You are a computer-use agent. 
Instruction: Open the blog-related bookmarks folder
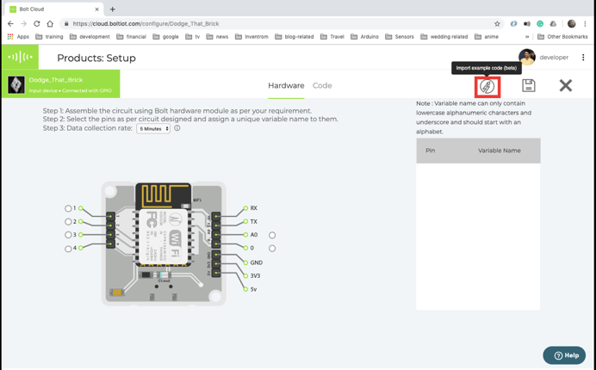(295, 37)
